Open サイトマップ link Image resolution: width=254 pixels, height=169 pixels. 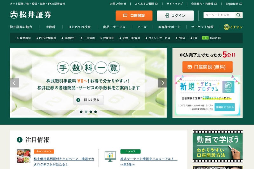pyautogui.click(x=175, y=4)
